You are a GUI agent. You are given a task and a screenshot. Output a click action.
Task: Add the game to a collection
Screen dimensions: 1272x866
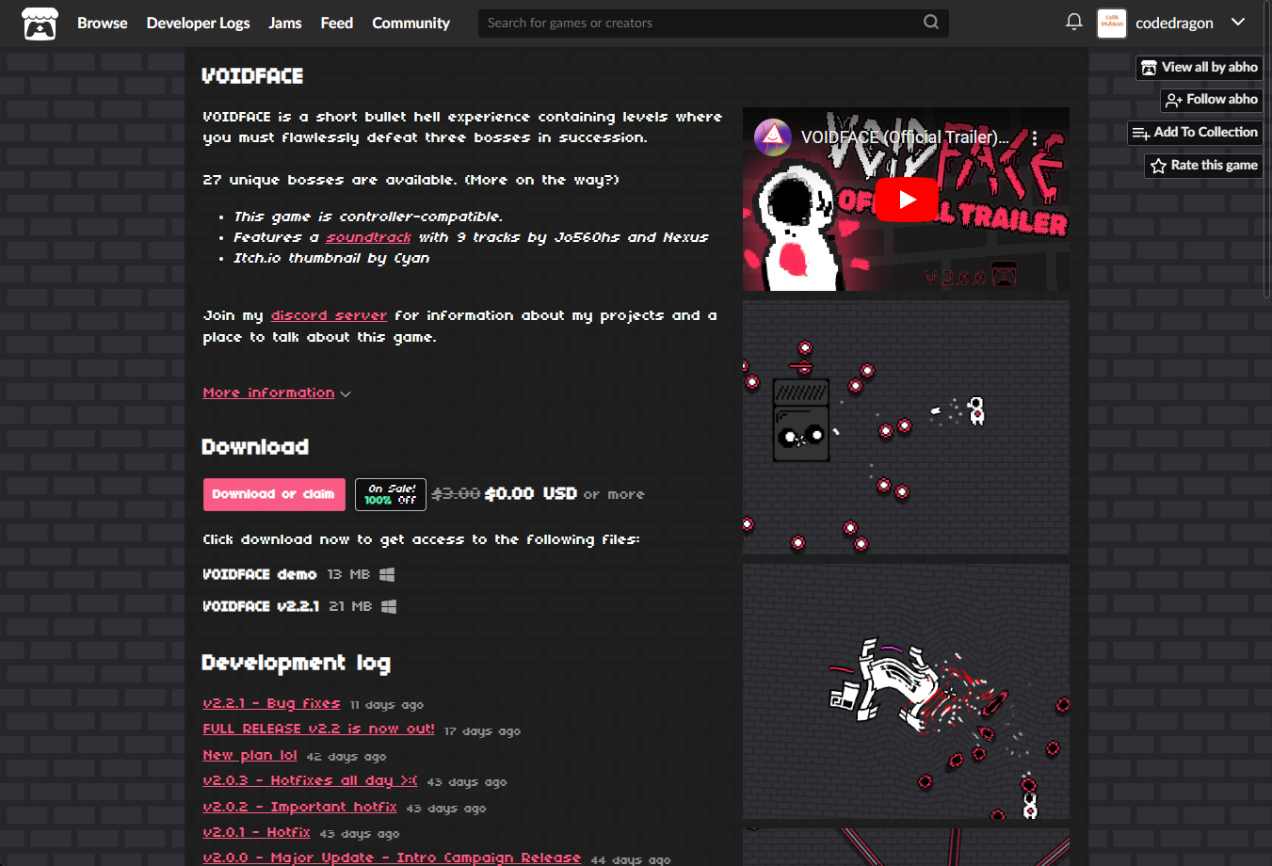(1196, 133)
